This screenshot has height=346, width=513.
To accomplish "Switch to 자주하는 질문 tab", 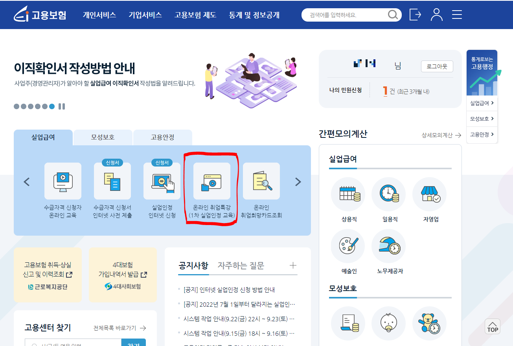I will [241, 265].
